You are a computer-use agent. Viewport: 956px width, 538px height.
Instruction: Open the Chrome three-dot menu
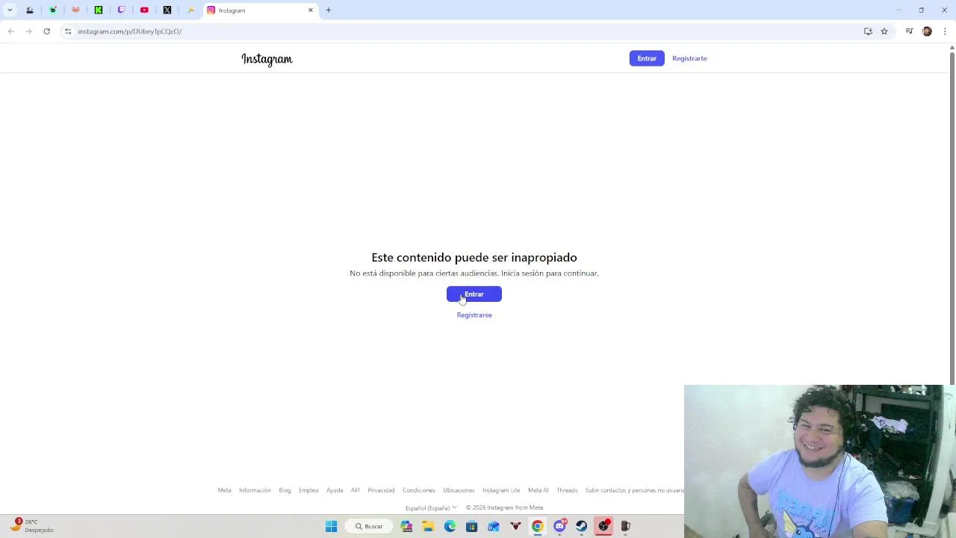click(945, 31)
